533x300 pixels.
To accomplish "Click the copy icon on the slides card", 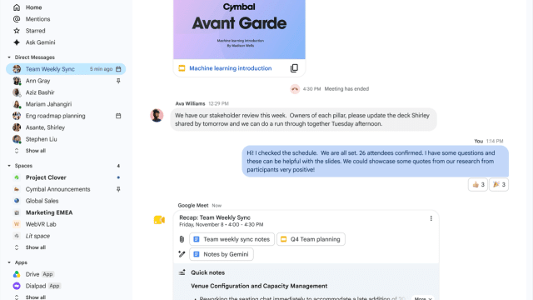I will [294, 68].
